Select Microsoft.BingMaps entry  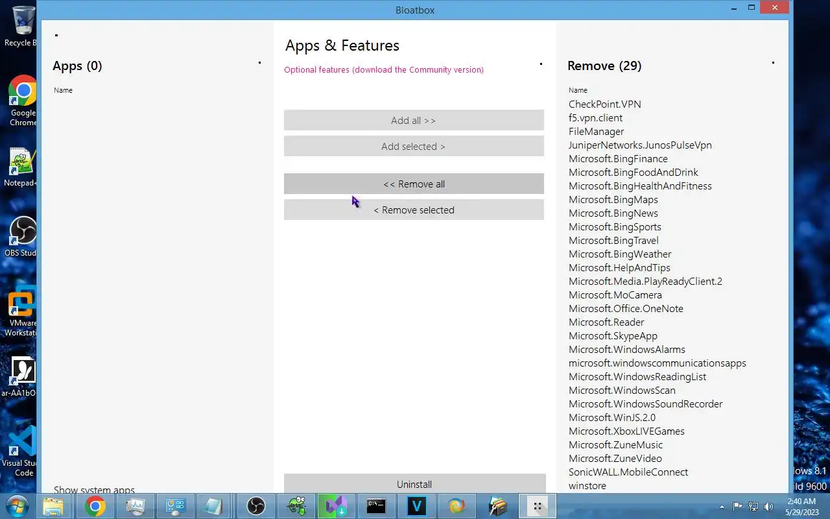click(x=613, y=199)
